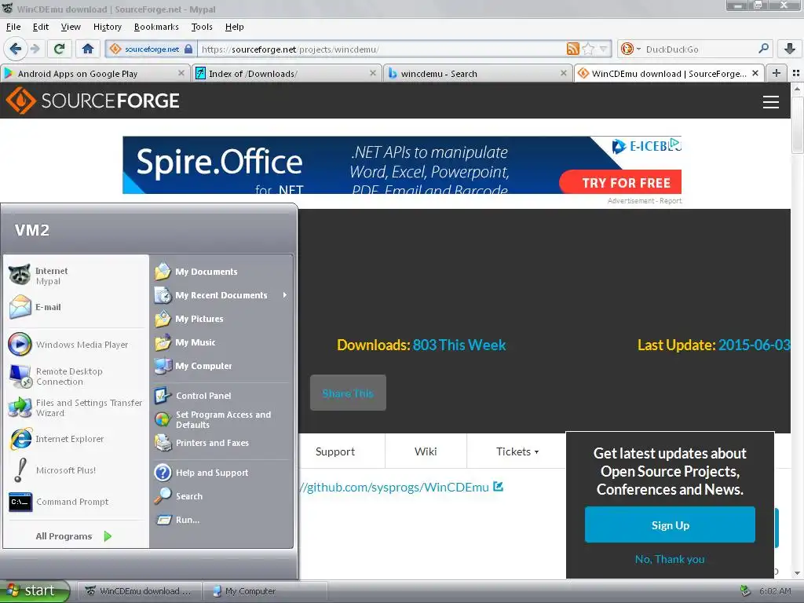Image resolution: width=804 pixels, height=603 pixels.
Task: Click the Windows start button
Action: coord(35,590)
